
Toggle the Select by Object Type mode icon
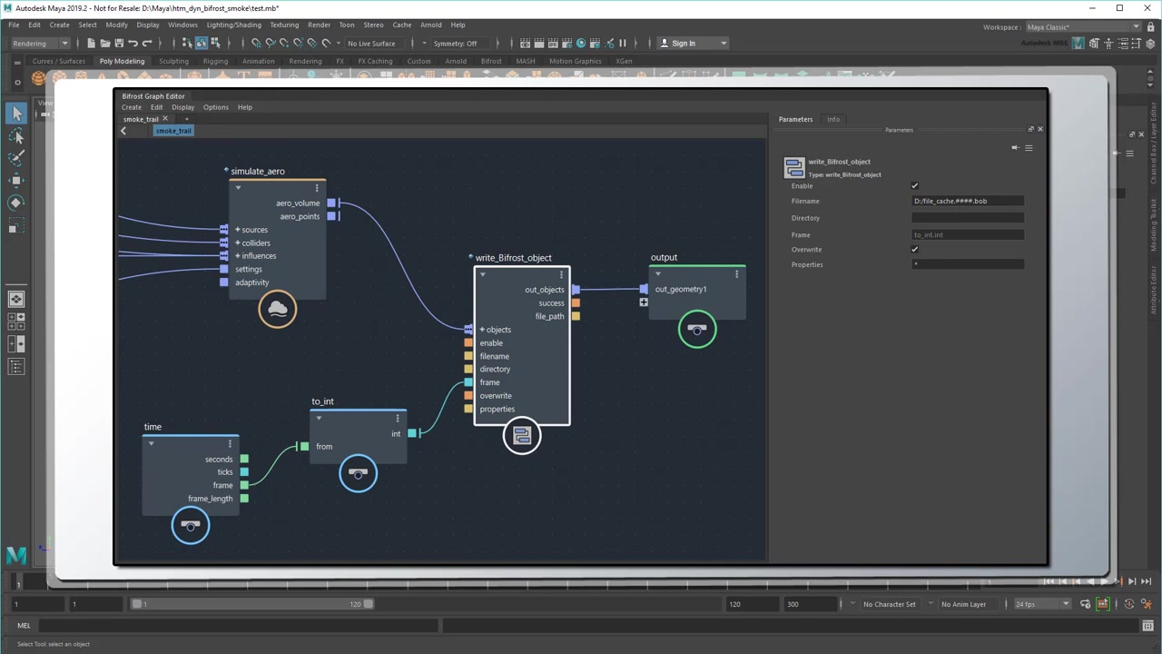click(x=202, y=43)
